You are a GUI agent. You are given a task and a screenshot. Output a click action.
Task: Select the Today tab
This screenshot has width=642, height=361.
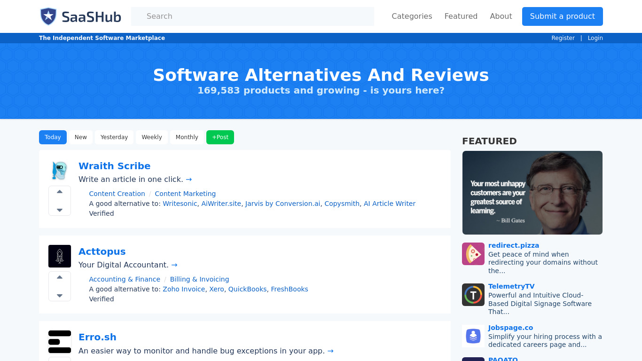click(x=53, y=137)
